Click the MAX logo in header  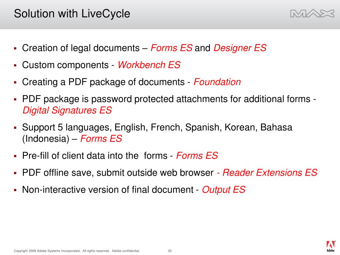click(x=312, y=13)
